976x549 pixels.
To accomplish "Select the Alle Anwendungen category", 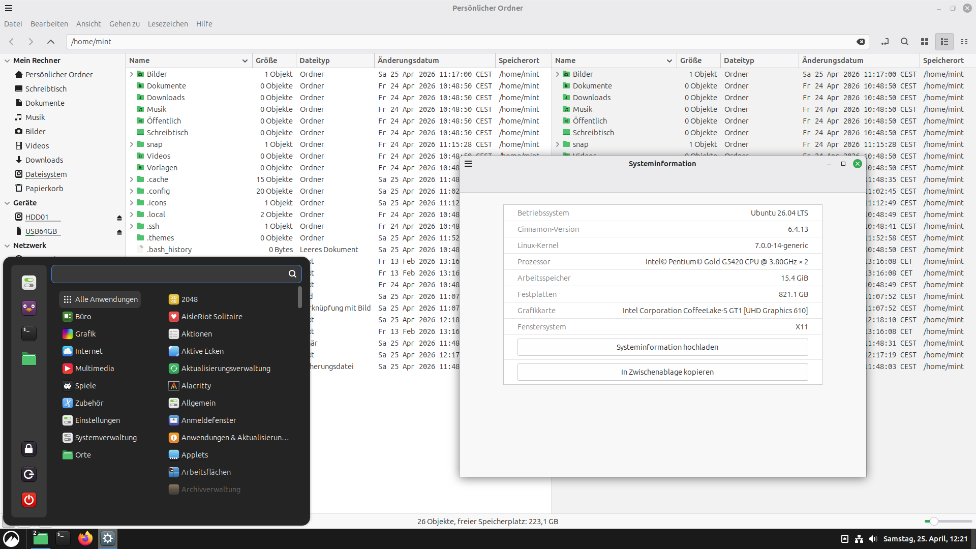I will pos(100,299).
